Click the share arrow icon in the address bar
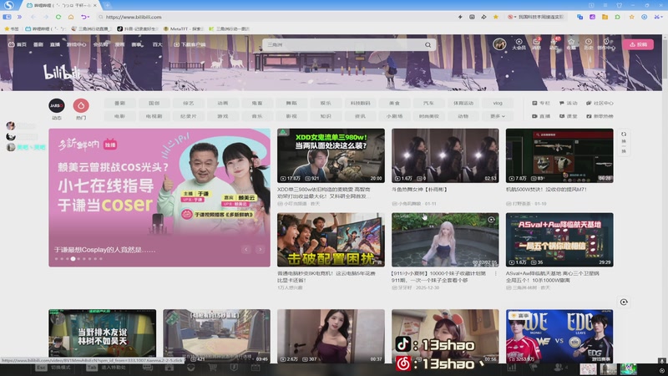 (x=483, y=17)
